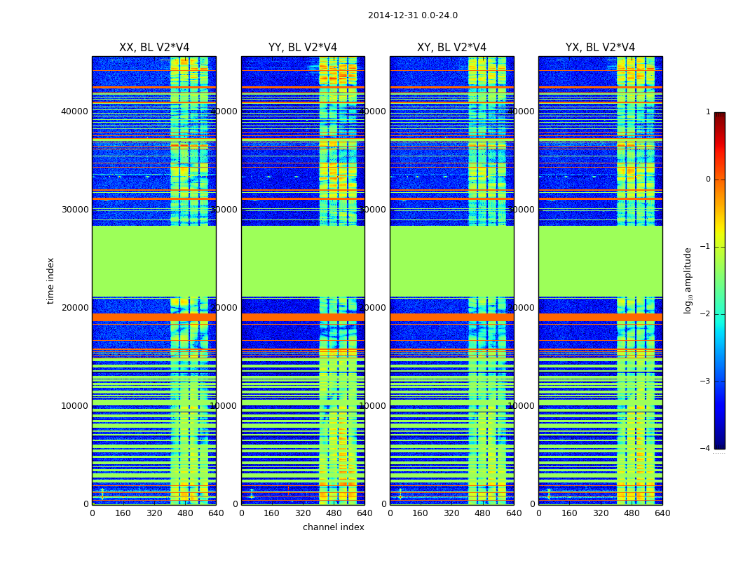Click the "480" tick label under the YX panel
Screen dimensions: 736x561
[x=632, y=513]
